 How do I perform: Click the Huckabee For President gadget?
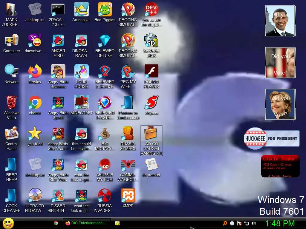pyautogui.click(x=271, y=138)
